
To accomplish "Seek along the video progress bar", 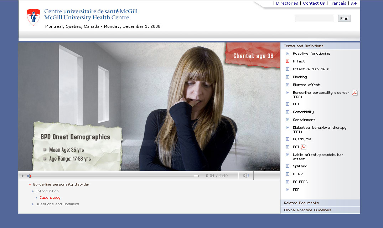I will tap(113, 176).
